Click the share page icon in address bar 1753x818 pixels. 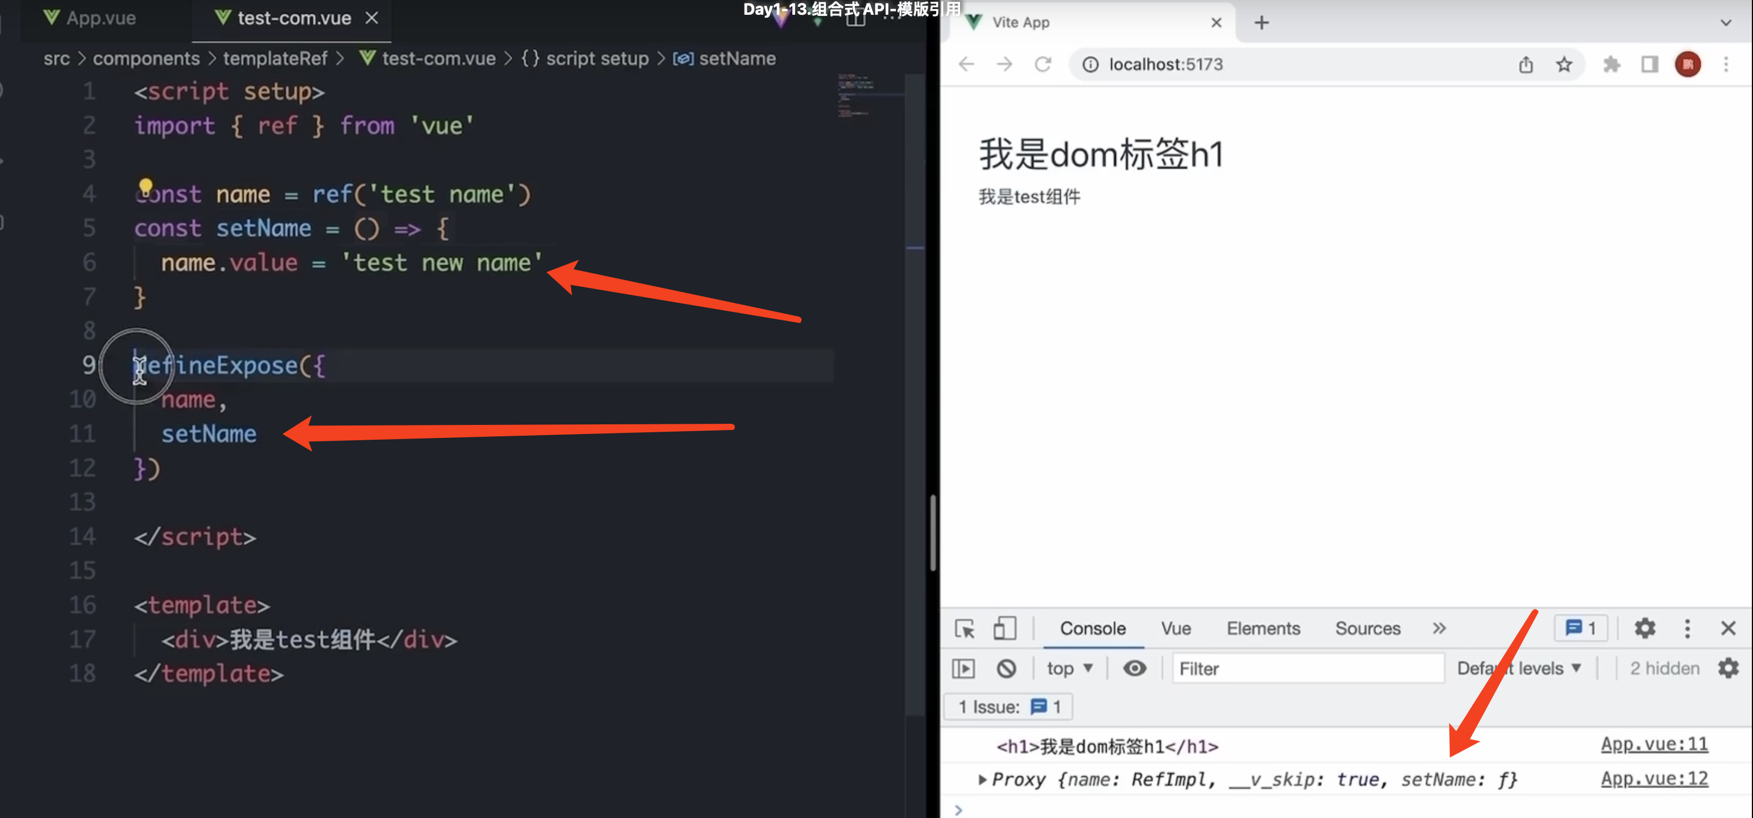(x=1526, y=65)
